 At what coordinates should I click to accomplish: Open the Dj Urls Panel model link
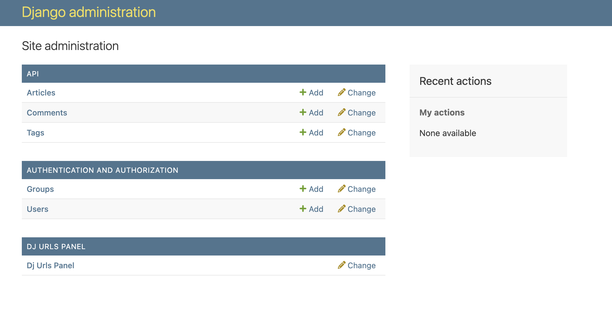50,266
